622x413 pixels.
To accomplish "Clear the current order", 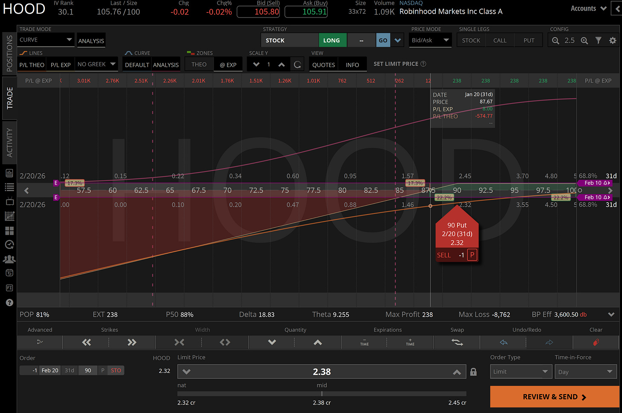I will coord(596,342).
